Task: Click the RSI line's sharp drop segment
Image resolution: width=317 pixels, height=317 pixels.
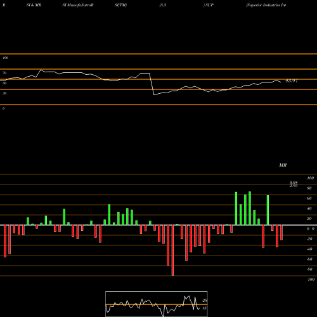Action: point(152,84)
